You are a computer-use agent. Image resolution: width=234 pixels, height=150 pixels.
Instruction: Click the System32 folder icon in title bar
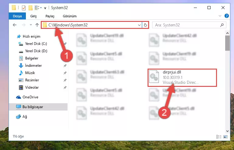(x=14, y=8)
